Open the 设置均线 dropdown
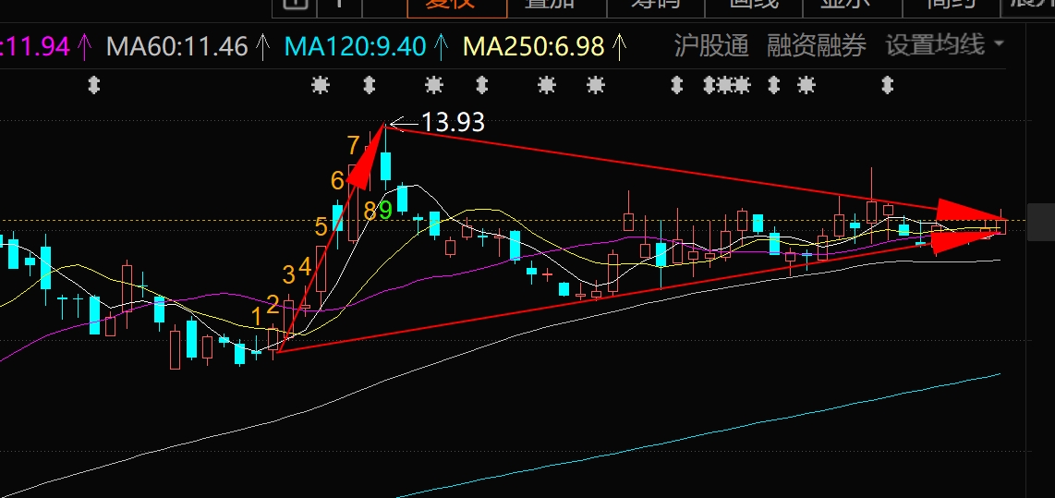The image size is (1055, 498). pyautogui.click(x=944, y=45)
